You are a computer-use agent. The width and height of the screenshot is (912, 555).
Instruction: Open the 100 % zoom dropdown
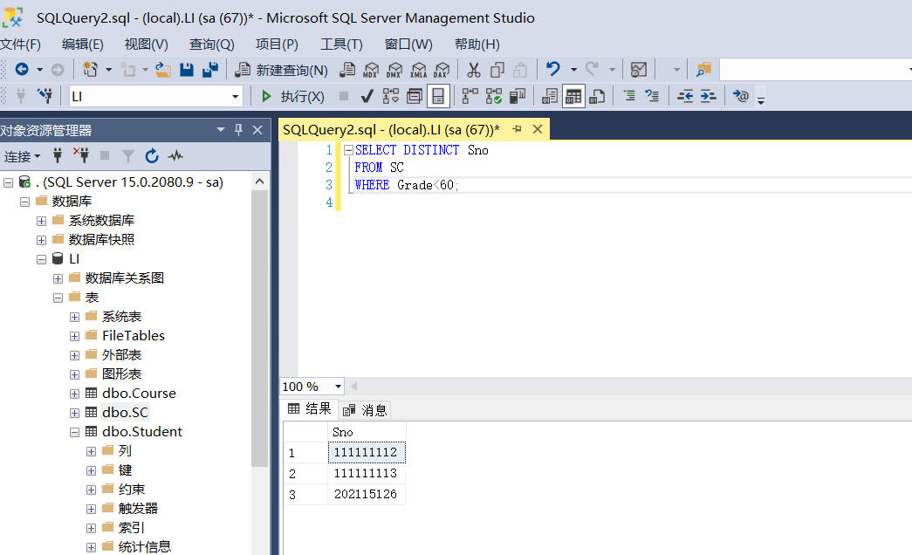click(338, 387)
